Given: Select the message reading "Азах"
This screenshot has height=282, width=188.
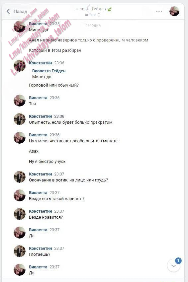Looking at the screenshot, I should [34, 151].
